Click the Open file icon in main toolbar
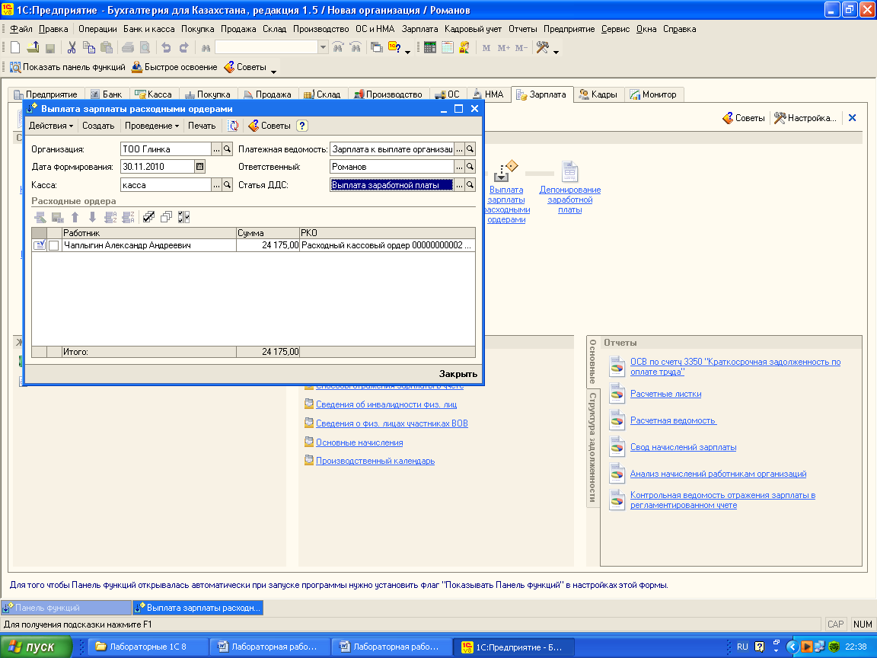This screenshot has height=658, width=877. (33, 48)
